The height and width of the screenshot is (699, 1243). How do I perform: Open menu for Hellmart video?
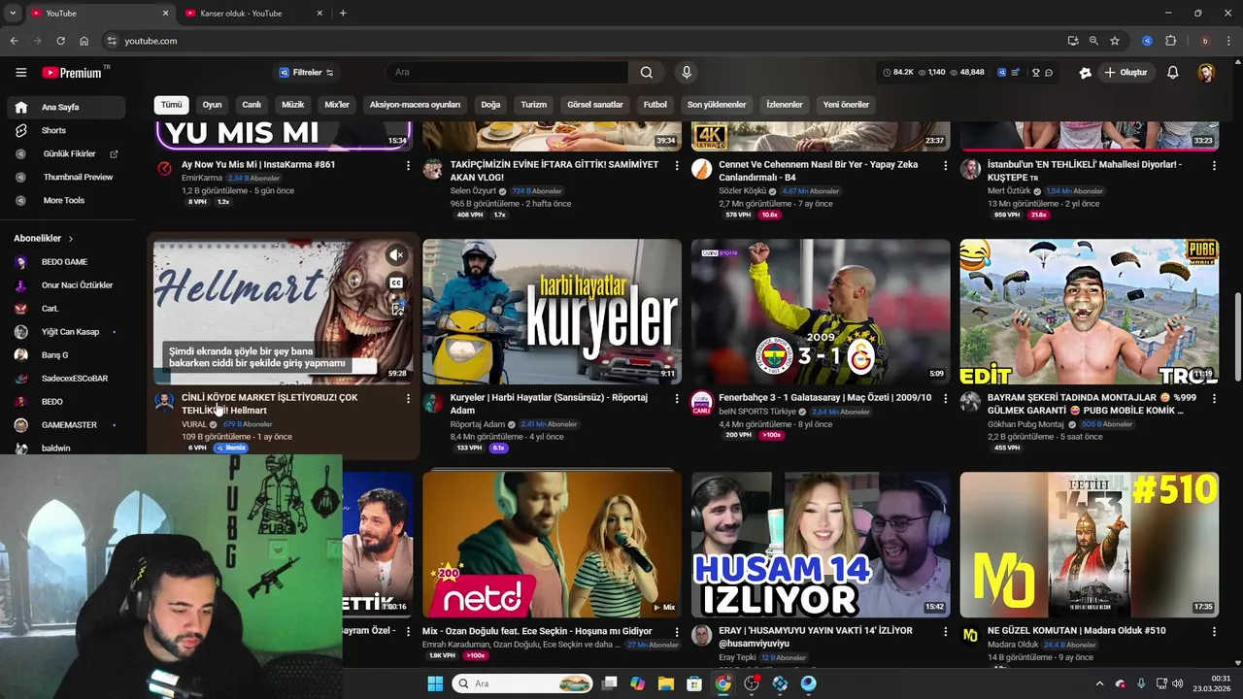tap(408, 398)
